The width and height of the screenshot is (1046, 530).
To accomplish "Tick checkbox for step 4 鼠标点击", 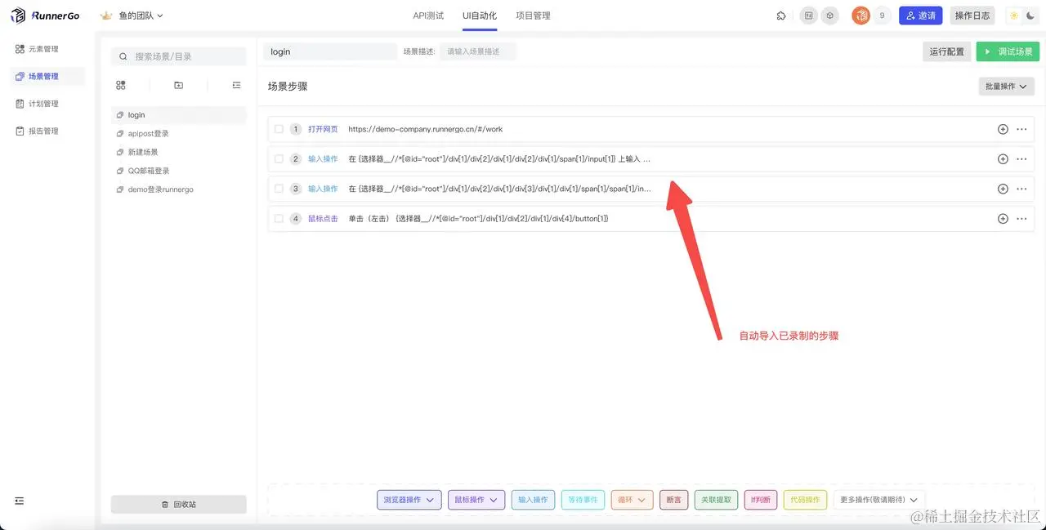I will 279,219.
